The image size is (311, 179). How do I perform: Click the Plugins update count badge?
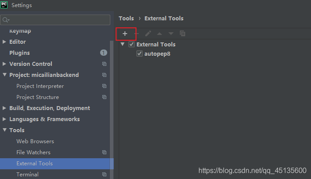tap(104, 53)
